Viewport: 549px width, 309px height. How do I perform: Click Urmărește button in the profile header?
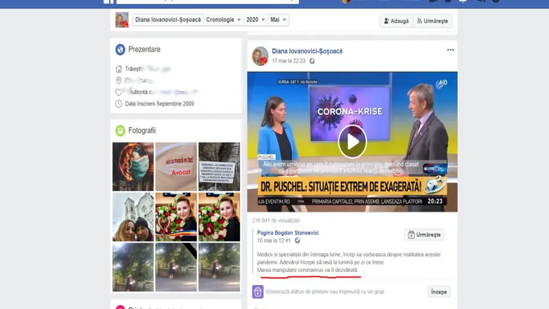432,21
